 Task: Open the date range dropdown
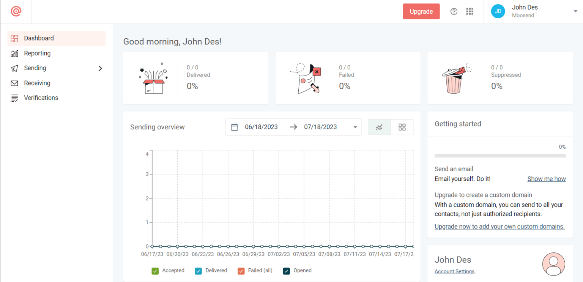(x=355, y=127)
